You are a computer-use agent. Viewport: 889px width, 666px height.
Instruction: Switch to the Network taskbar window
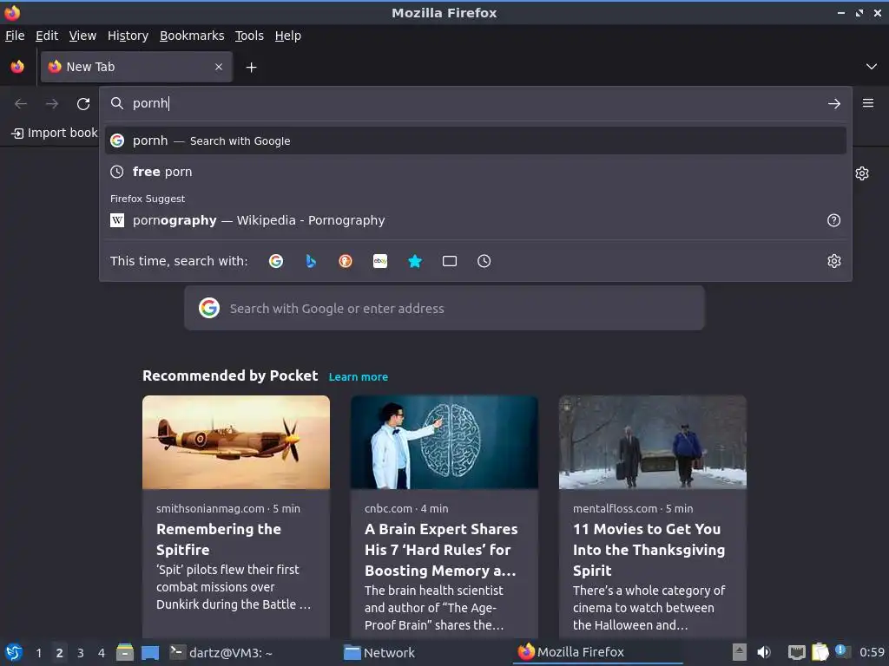point(380,652)
